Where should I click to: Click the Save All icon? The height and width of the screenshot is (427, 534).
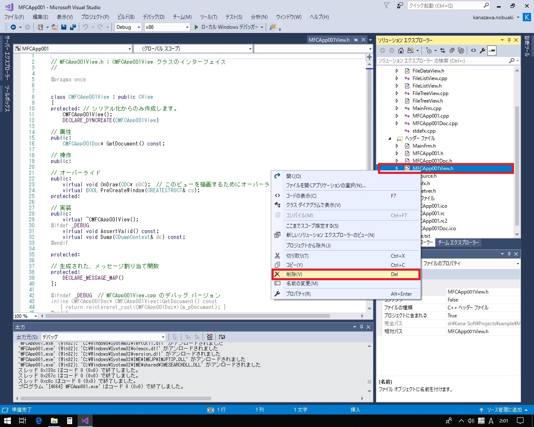point(73,27)
